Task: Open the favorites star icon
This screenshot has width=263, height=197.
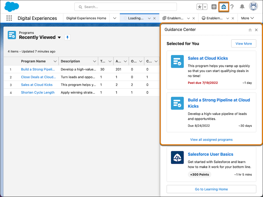Action: (200, 7)
